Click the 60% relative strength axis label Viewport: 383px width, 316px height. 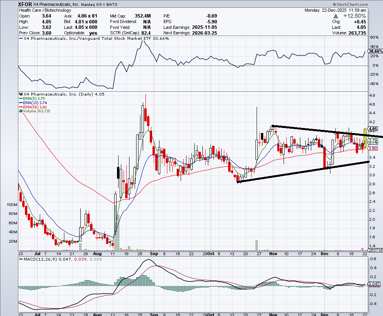click(374, 37)
